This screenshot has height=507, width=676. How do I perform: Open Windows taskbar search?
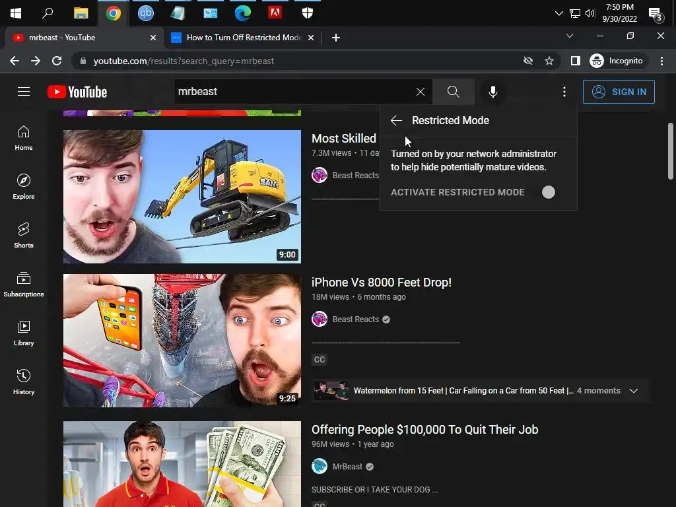[x=48, y=13]
